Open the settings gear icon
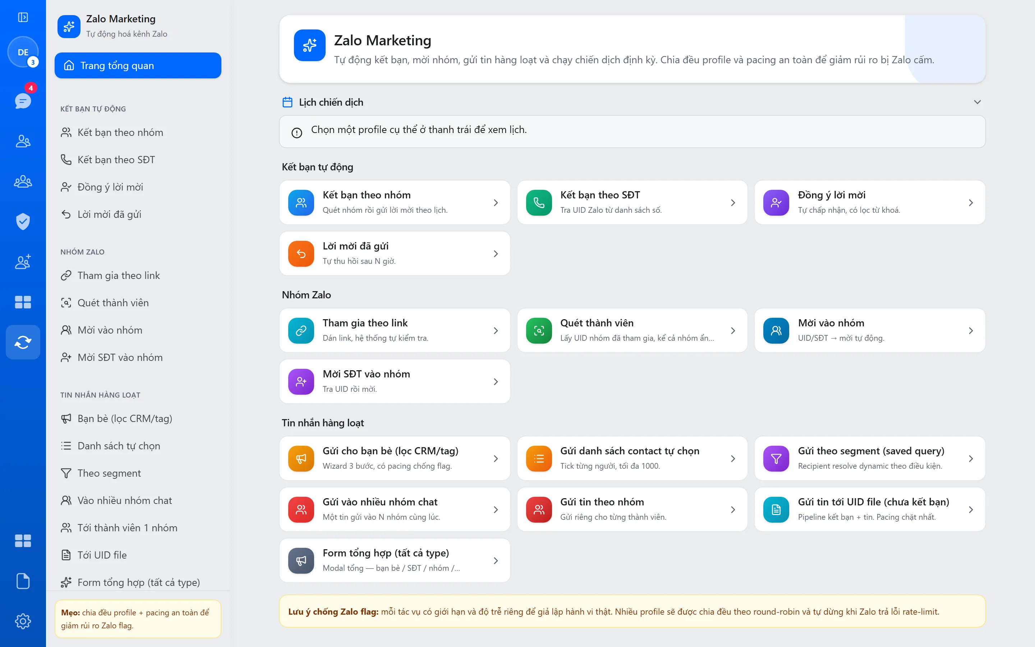Viewport: 1035px width, 647px height. (x=23, y=621)
